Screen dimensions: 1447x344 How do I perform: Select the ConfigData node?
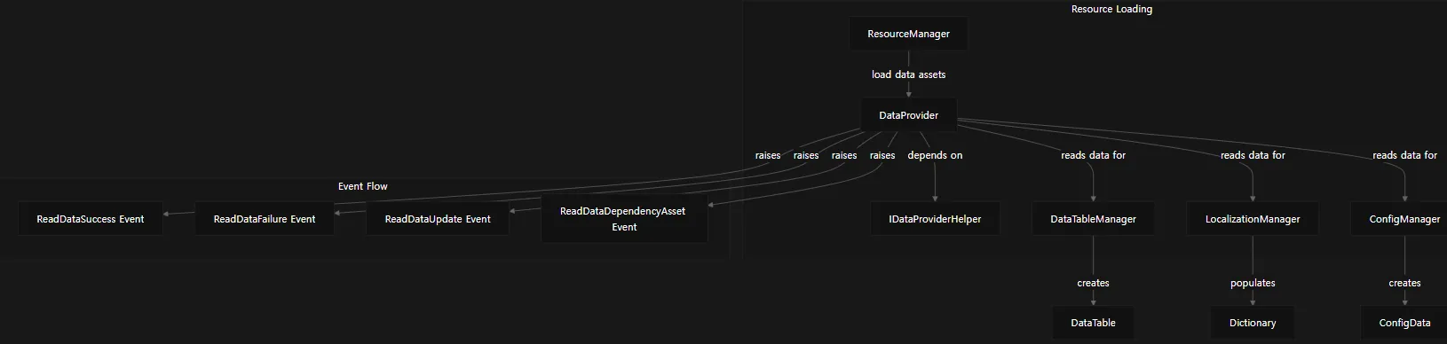1404,323
